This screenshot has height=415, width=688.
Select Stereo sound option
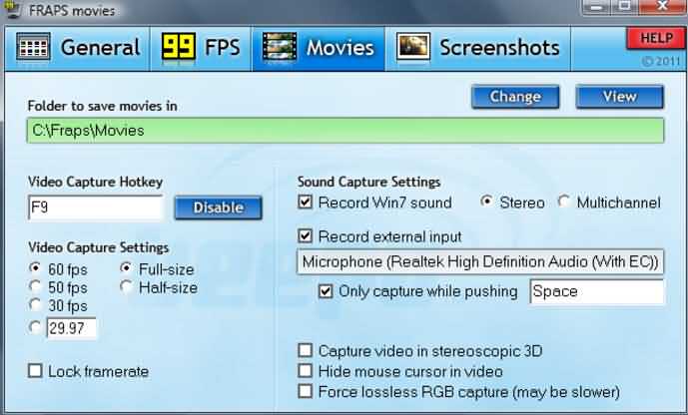485,202
